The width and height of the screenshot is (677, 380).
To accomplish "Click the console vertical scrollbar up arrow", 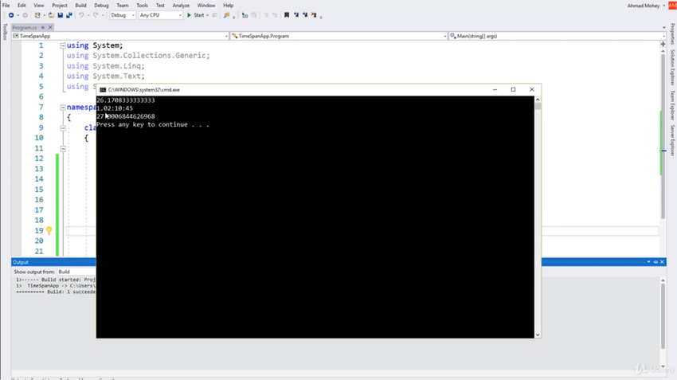I will pyautogui.click(x=538, y=100).
